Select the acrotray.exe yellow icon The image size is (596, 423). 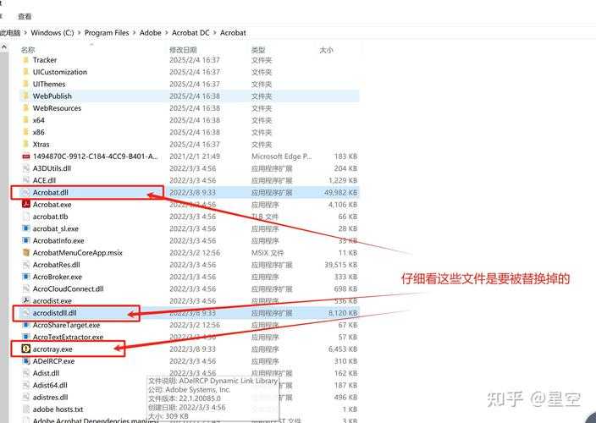coord(25,349)
